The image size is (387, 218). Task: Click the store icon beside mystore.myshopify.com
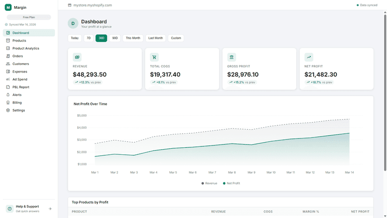pyautogui.click(x=70, y=5)
